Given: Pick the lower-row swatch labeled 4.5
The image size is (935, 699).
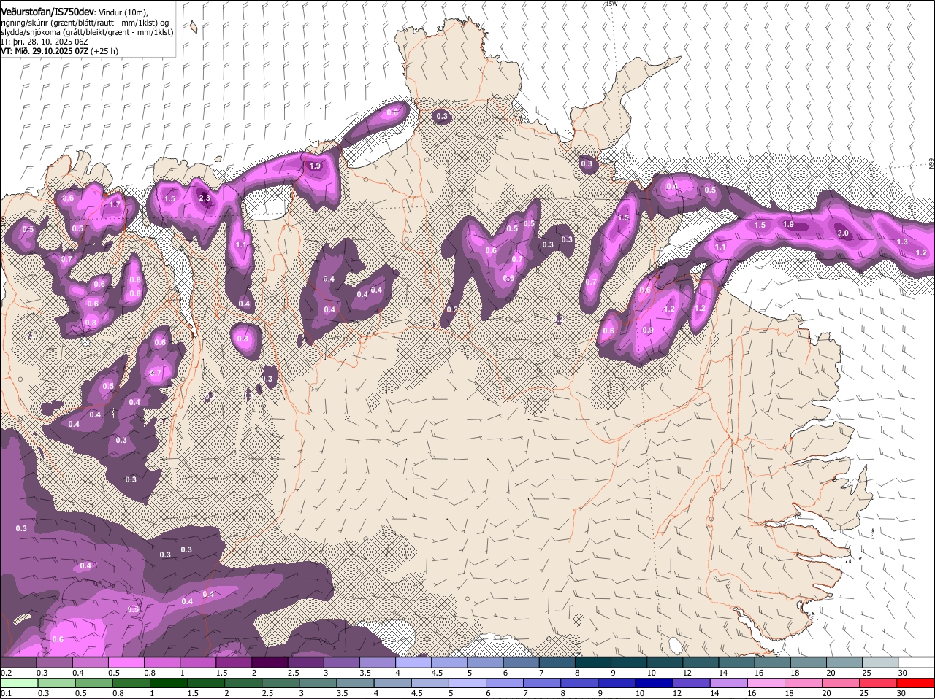Looking at the screenshot, I should (431, 683).
